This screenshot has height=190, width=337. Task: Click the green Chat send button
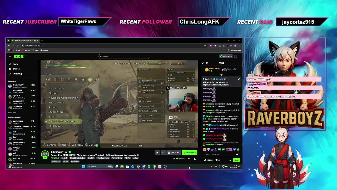(236, 160)
